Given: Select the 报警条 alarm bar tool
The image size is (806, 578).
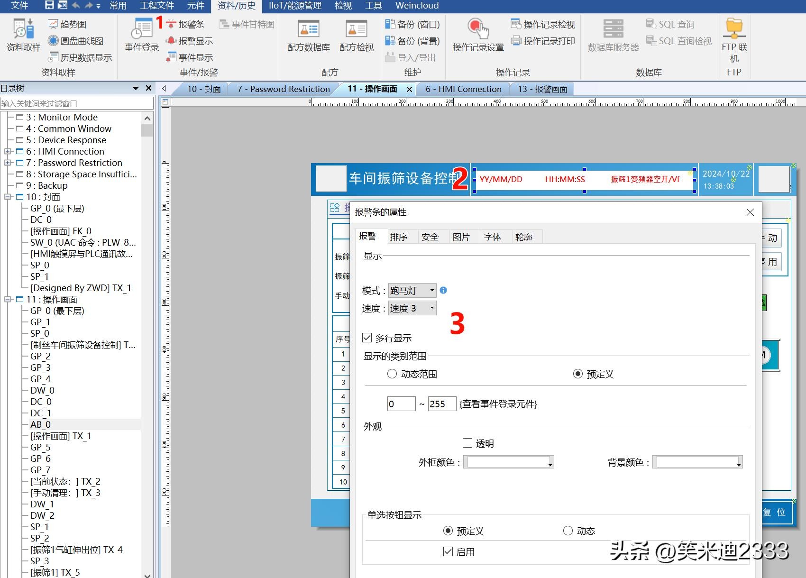Looking at the screenshot, I should coord(186,24).
